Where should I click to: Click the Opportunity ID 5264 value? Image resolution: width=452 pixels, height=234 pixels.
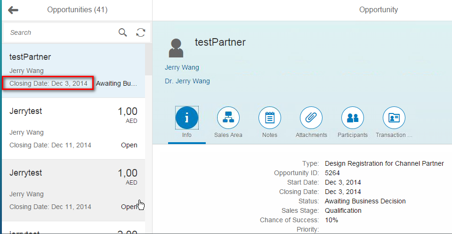click(x=332, y=173)
